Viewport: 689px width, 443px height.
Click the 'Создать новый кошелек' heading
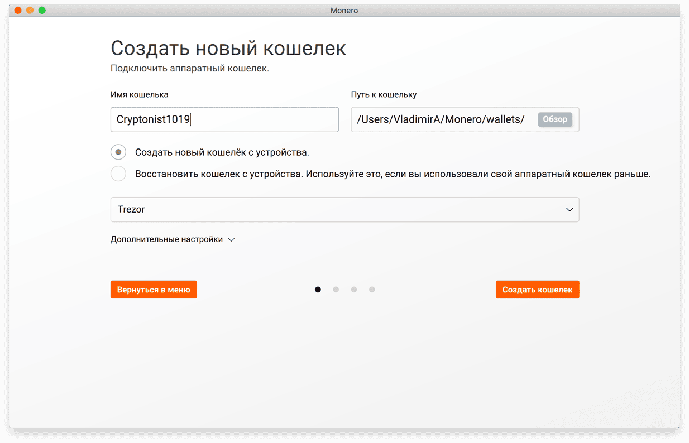point(228,49)
